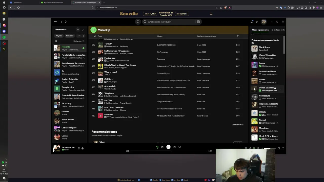The image size is (324, 182).
Task: Toggle smart shuffle in player bar
Action: pos(157,147)
